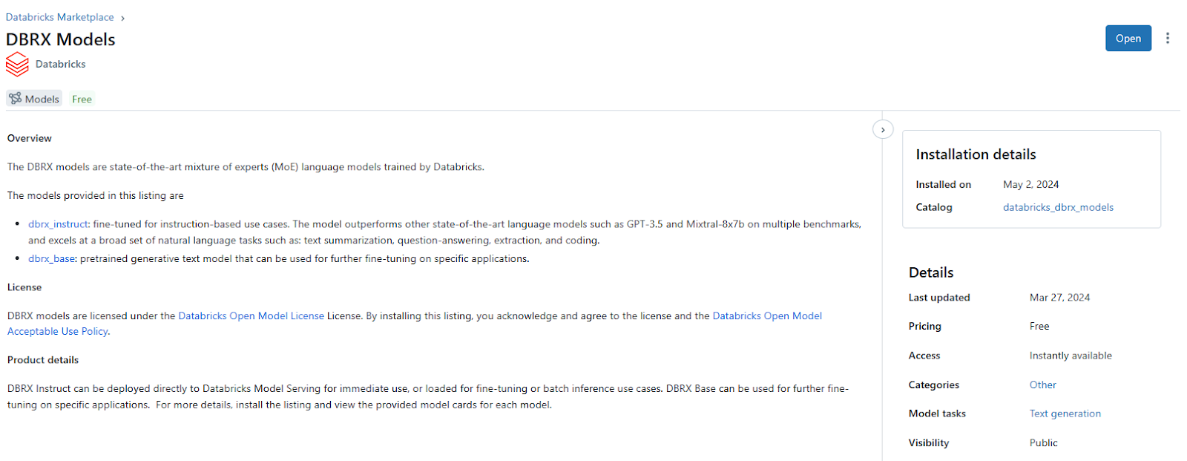This screenshot has width=1187, height=461.
Task: Collapse the details side panel
Action: coord(882,129)
